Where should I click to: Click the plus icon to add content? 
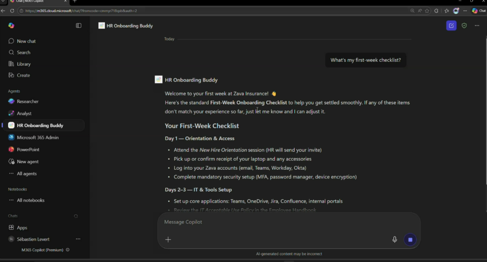click(168, 240)
